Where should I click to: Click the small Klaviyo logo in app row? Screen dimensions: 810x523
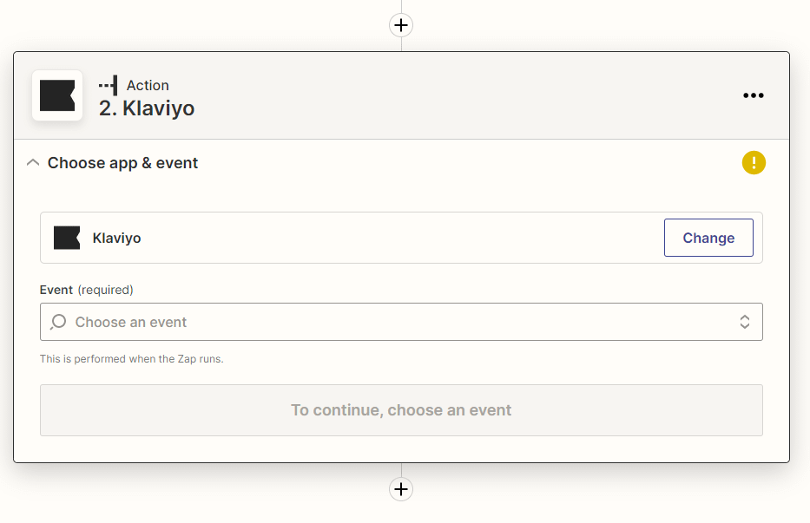click(67, 238)
